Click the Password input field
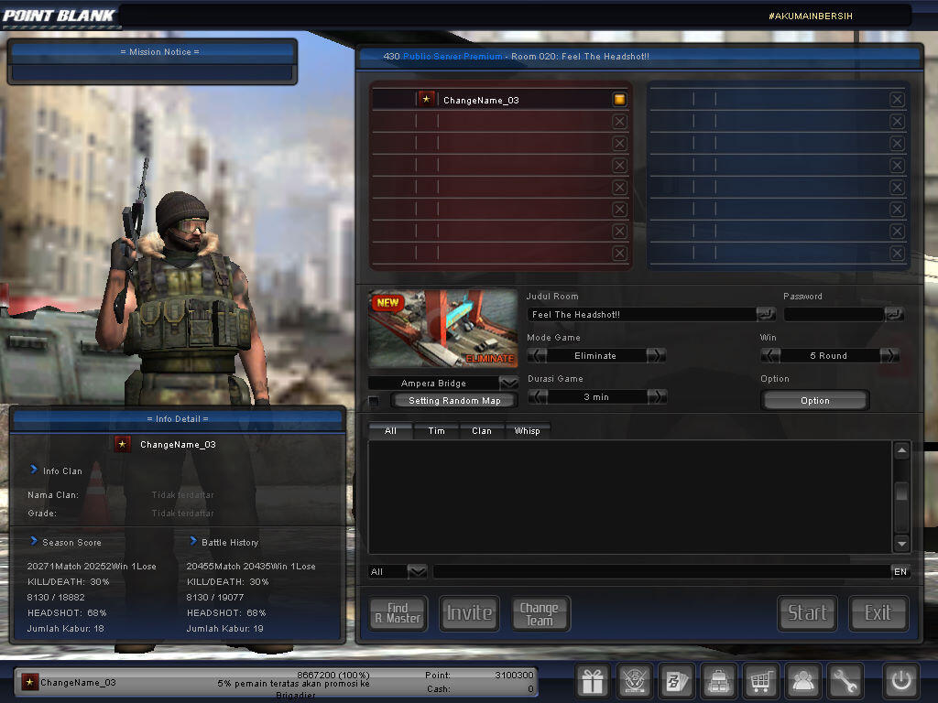Screen dimensions: 938x703 (x=834, y=315)
